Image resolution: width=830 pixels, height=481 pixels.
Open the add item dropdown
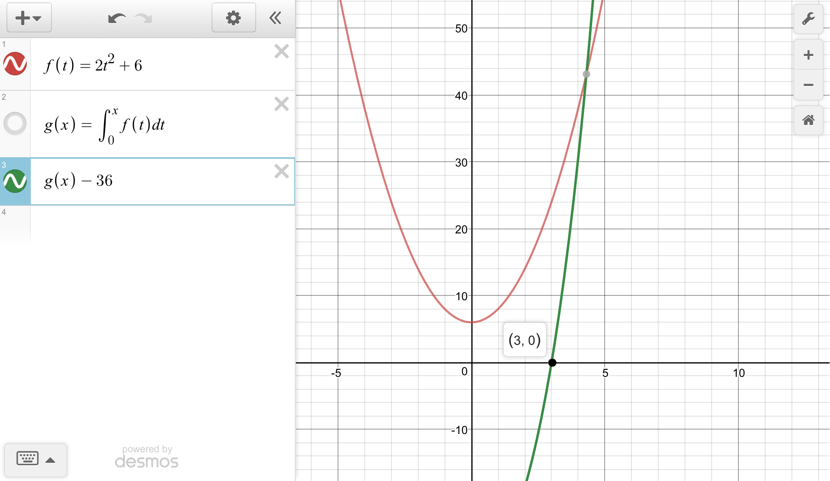29,18
